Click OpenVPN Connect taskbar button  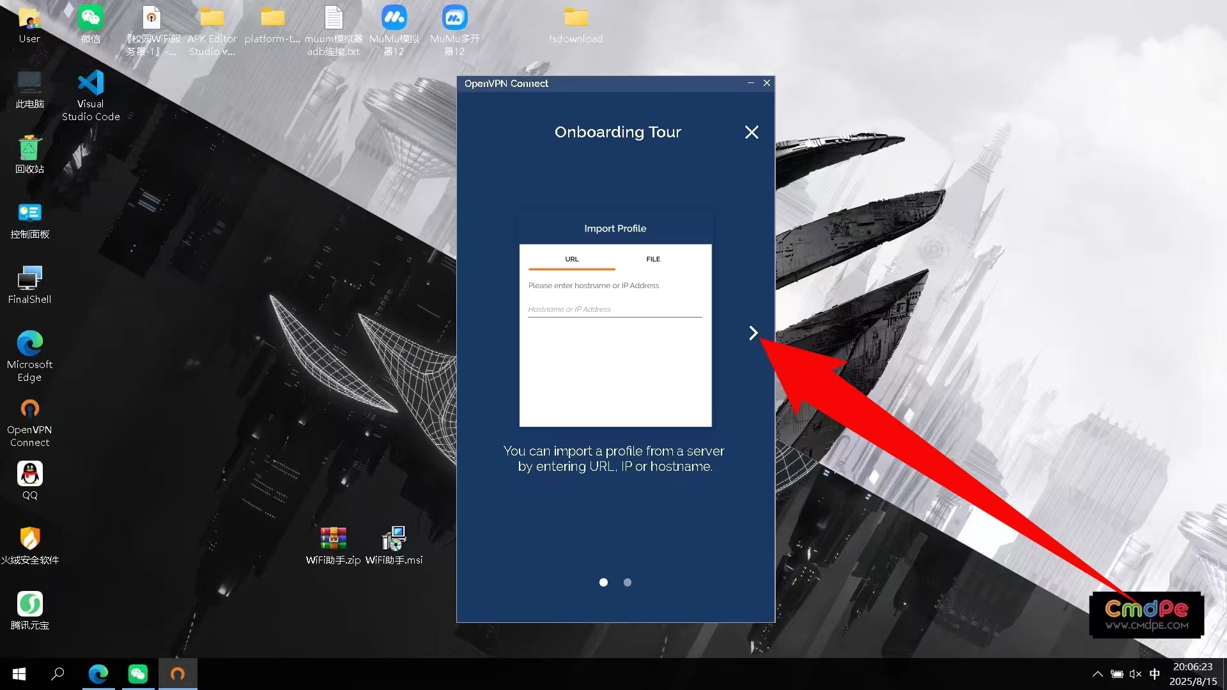point(178,674)
